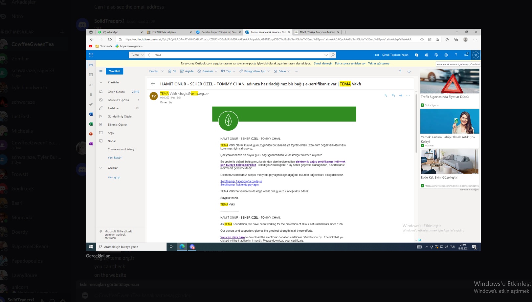Collapse the Klasörler folder section

(x=101, y=82)
